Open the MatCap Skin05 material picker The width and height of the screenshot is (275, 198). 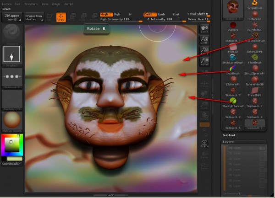12,122
